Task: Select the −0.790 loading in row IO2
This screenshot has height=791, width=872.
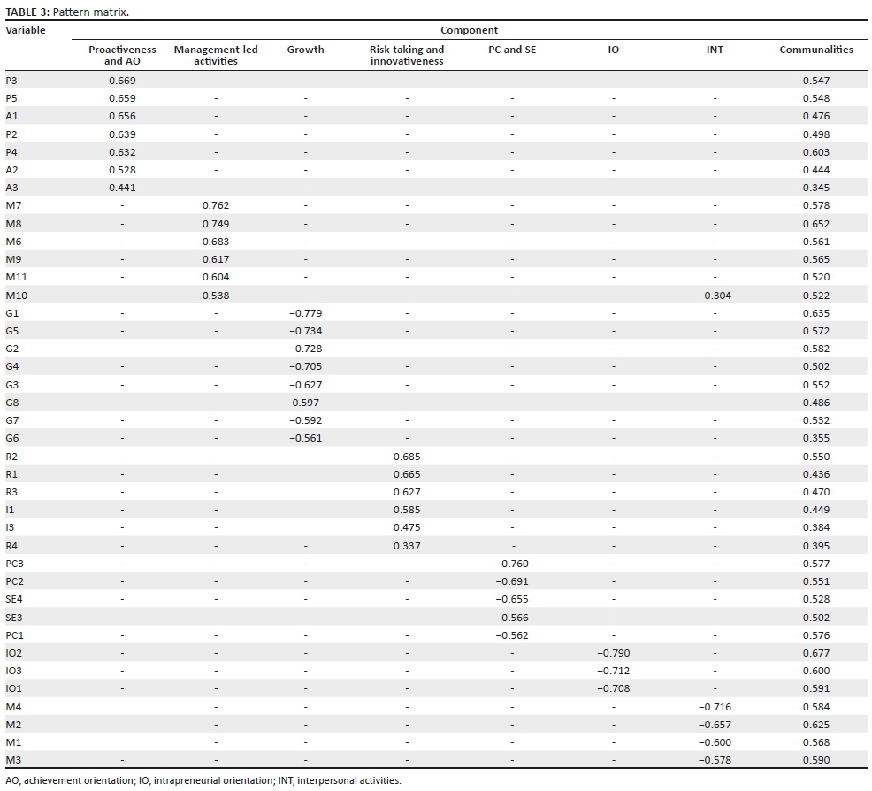Action: point(613,653)
